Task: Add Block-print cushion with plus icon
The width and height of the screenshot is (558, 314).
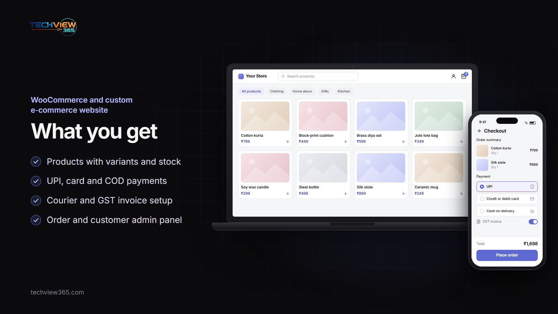Action: click(x=346, y=142)
